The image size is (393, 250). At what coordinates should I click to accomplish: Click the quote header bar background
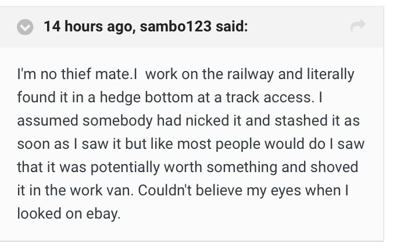tap(291, 27)
